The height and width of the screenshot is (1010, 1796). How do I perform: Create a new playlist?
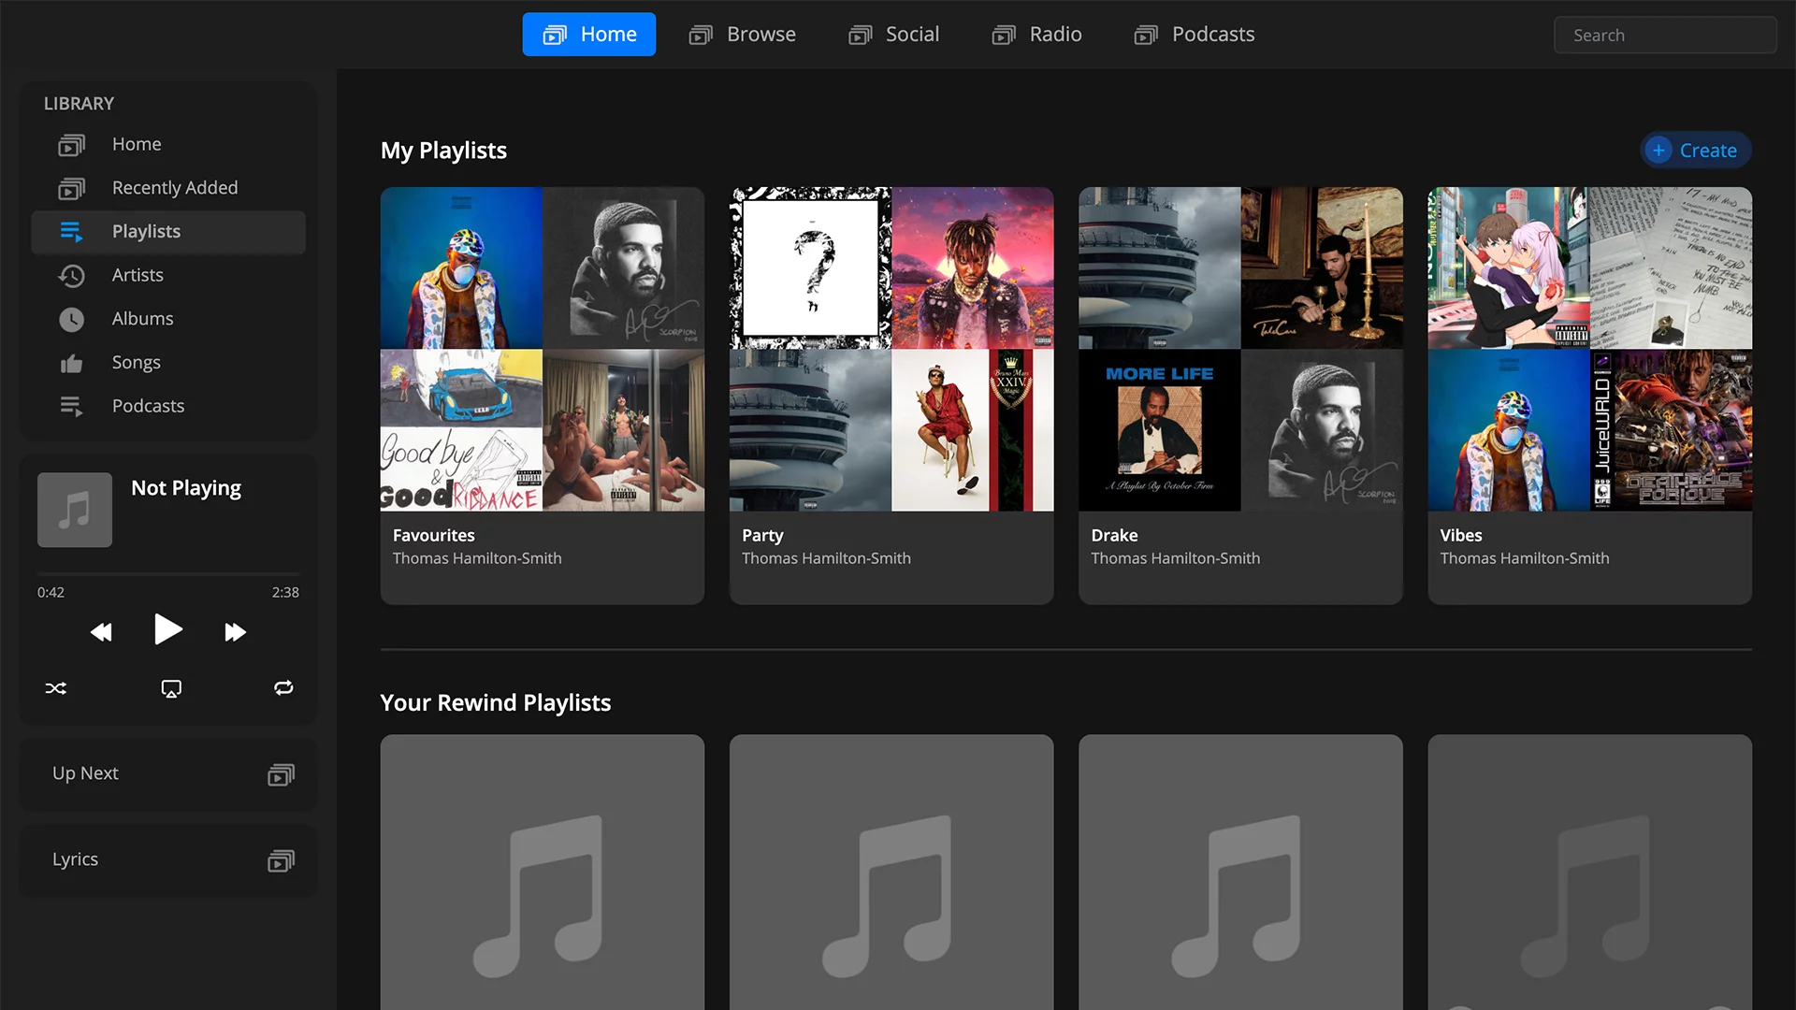pyautogui.click(x=1696, y=151)
